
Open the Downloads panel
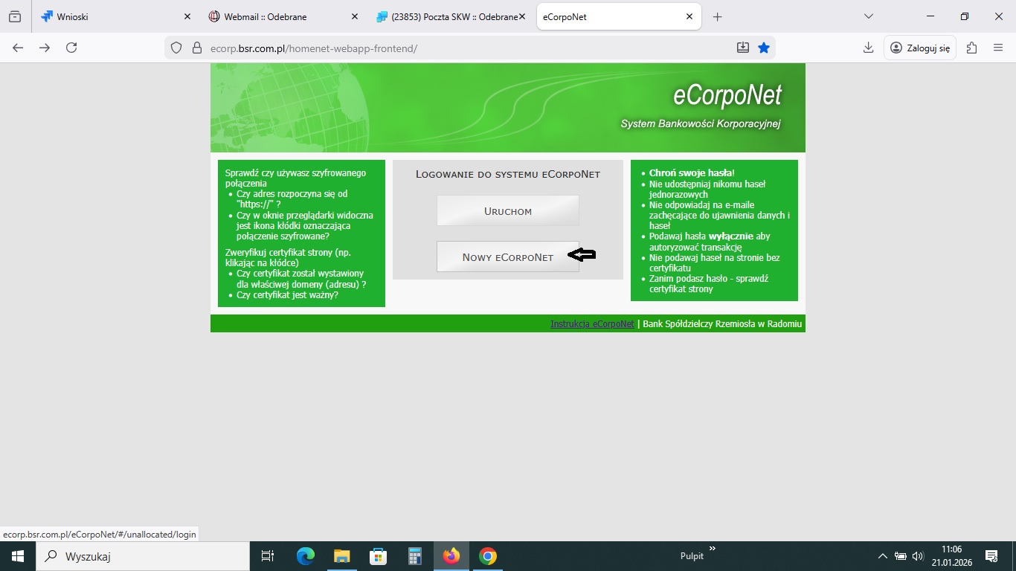868,48
